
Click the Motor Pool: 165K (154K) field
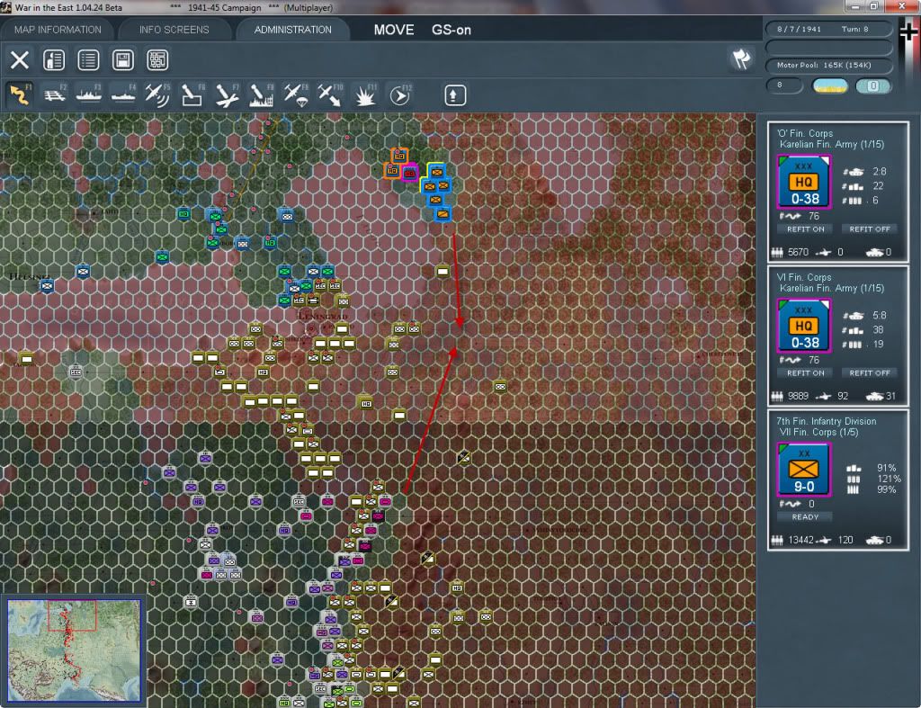click(828, 65)
